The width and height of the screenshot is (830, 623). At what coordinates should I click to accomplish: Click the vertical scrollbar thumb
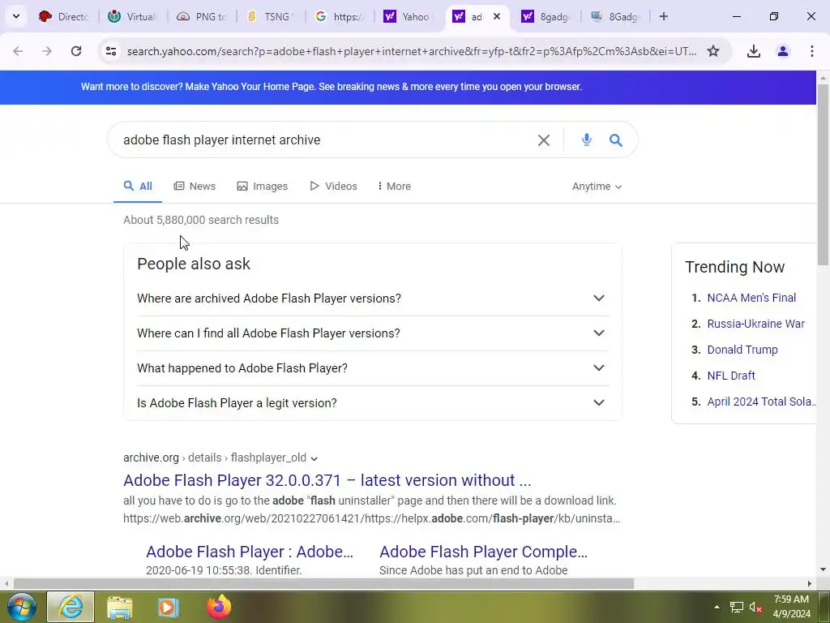(x=823, y=175)
